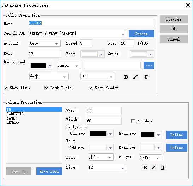
Task: Click Define button for text row colors
Action: pyautogui.click(x=177, y=147)
